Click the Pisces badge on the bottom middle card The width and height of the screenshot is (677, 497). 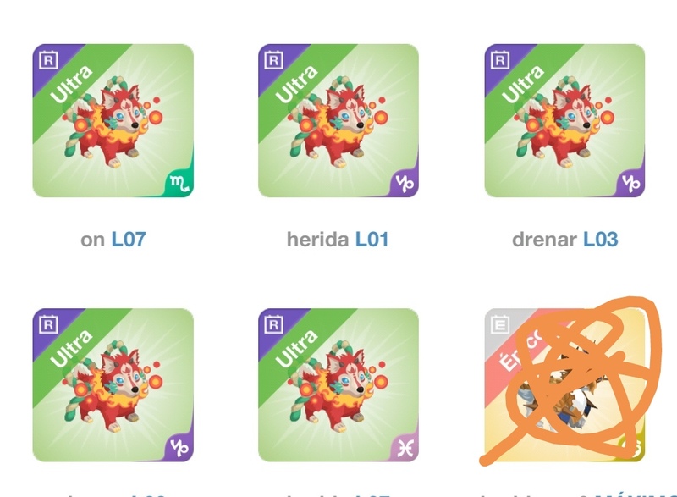pyautogui.click(x=405, y=448)
